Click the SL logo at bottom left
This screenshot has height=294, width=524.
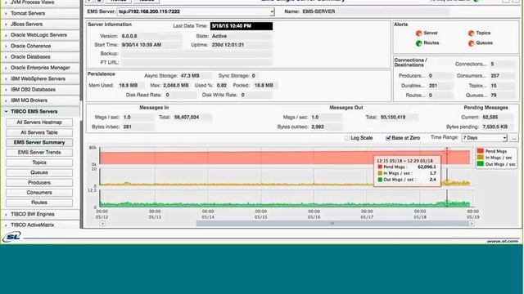[11, 237]
